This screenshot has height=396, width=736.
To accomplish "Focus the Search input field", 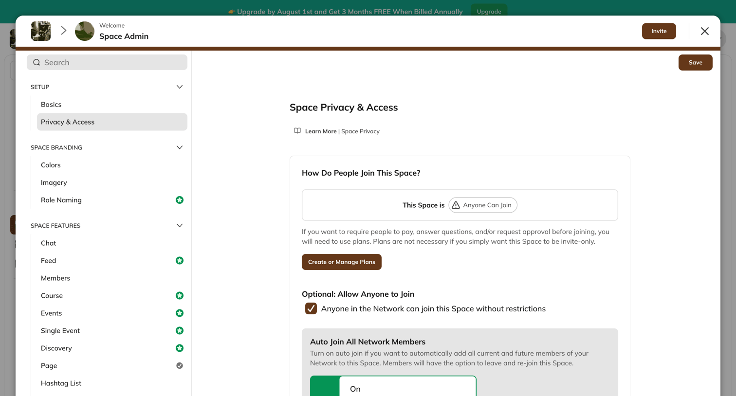I will click(107, 62).
